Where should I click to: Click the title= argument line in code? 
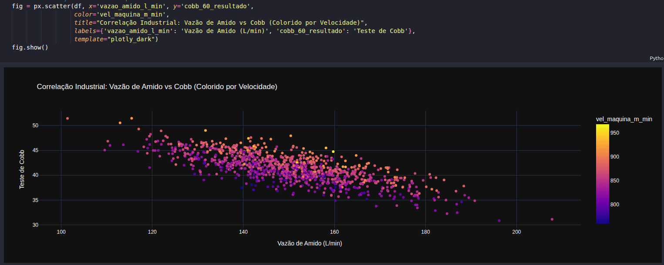[221, 23]
